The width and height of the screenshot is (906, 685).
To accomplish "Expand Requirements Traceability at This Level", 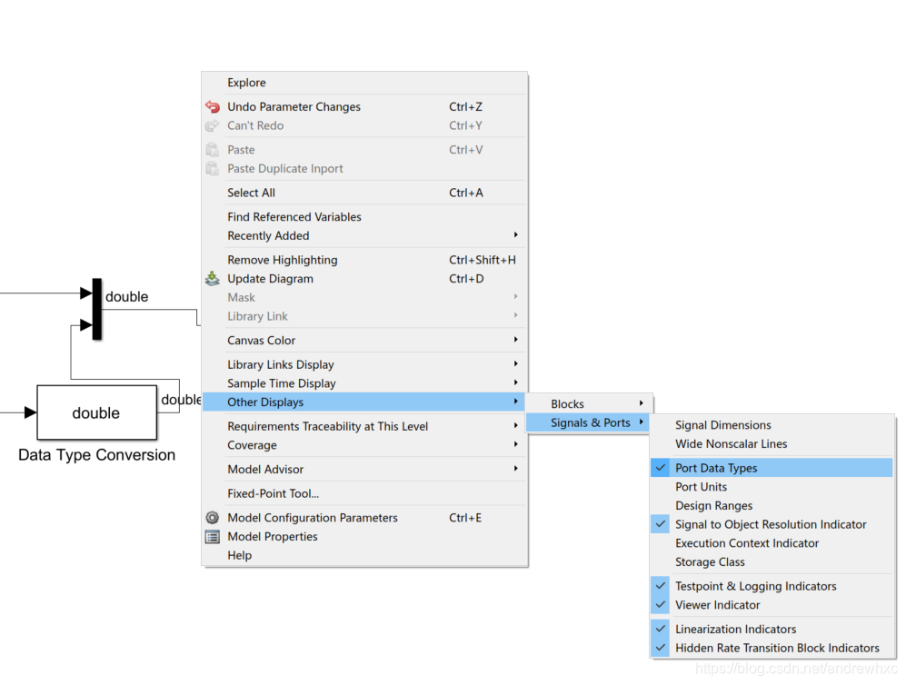I will 364,427.
